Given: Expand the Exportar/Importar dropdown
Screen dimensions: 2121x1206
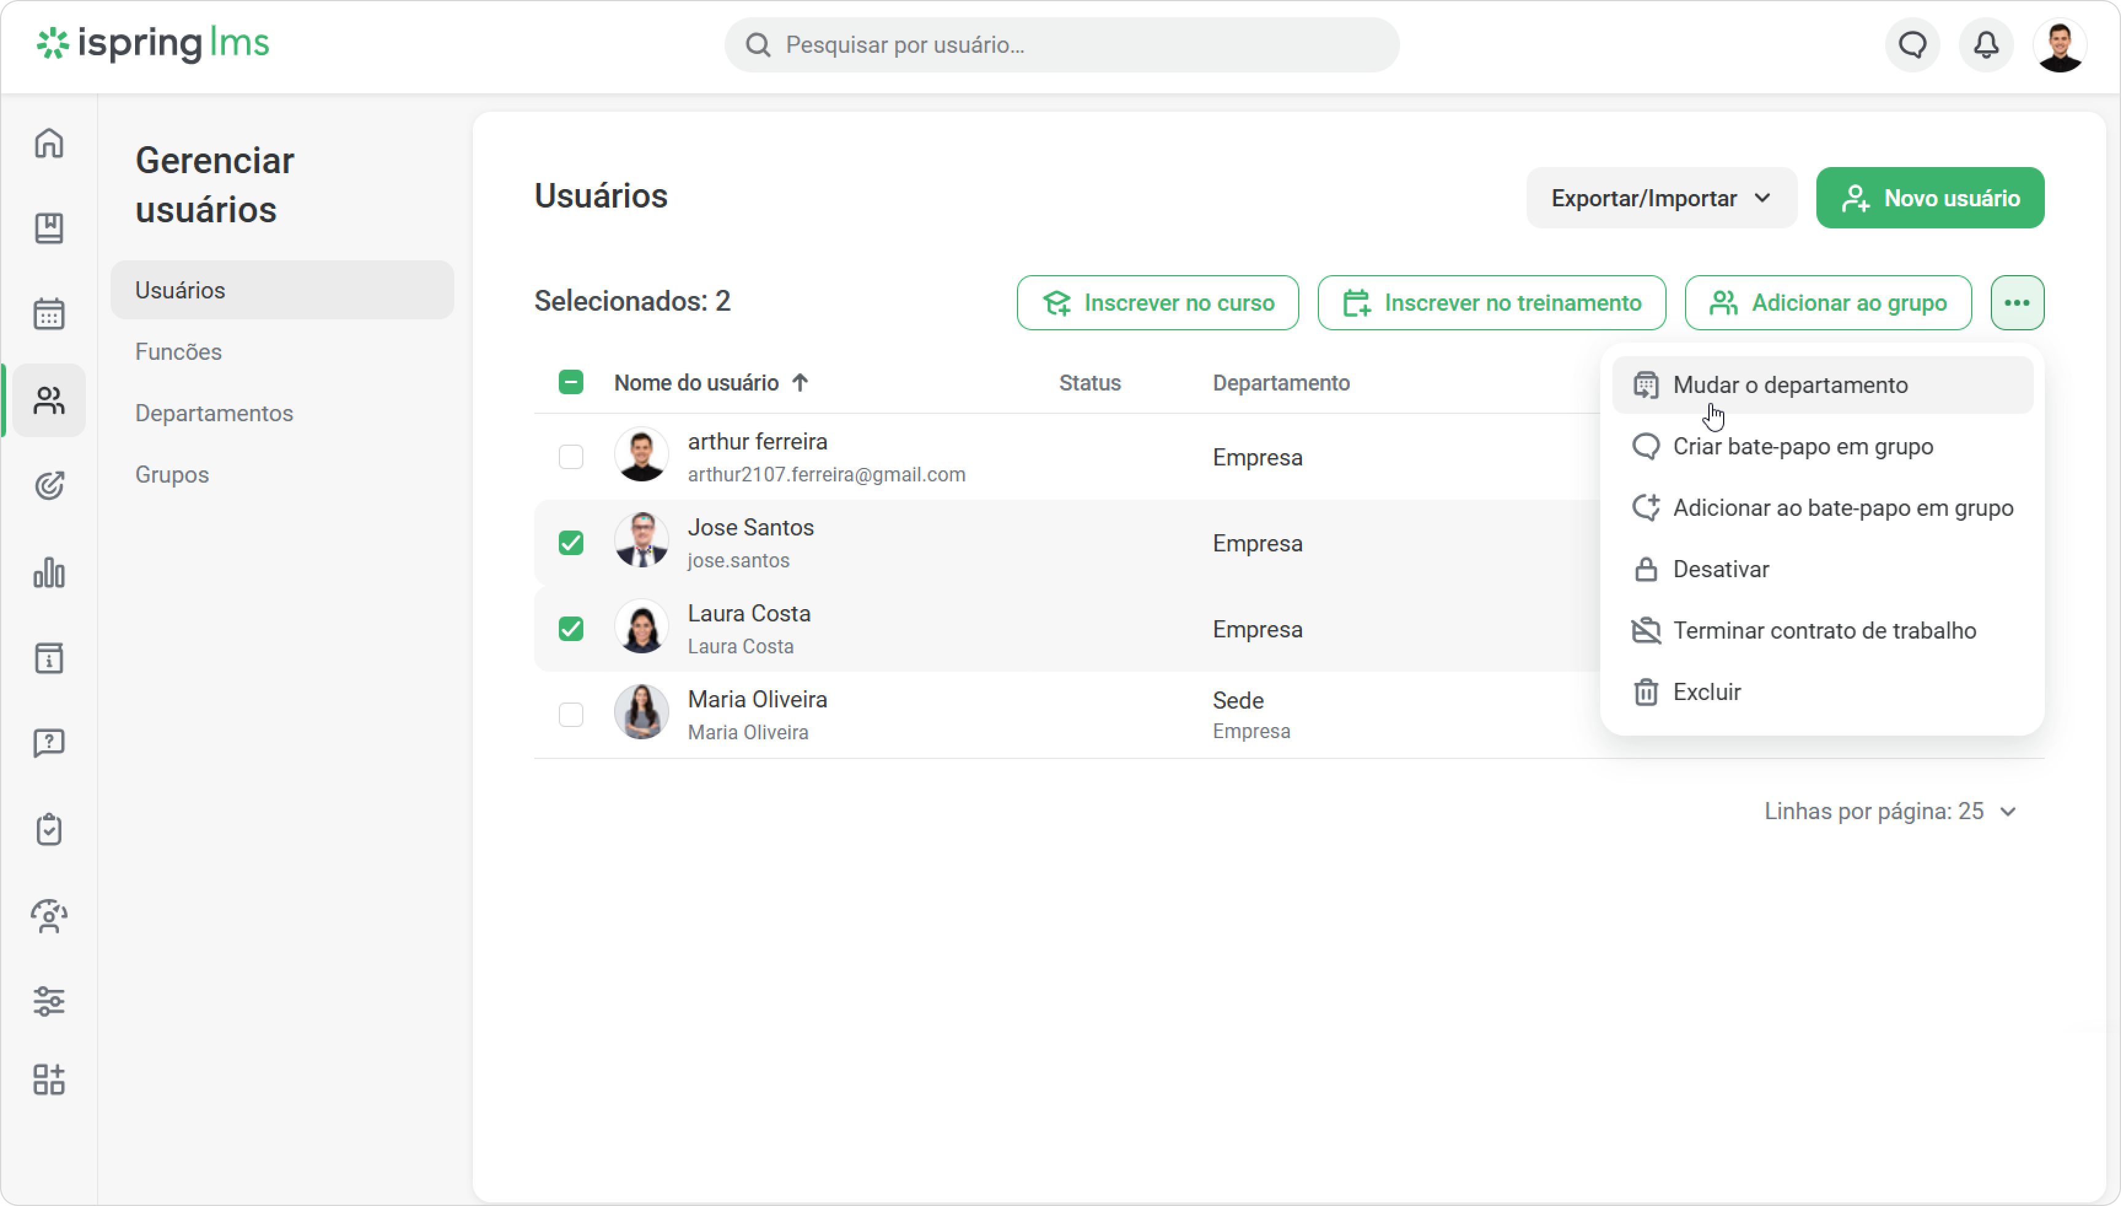Looking at the screenshot, I should [1660, 198].
